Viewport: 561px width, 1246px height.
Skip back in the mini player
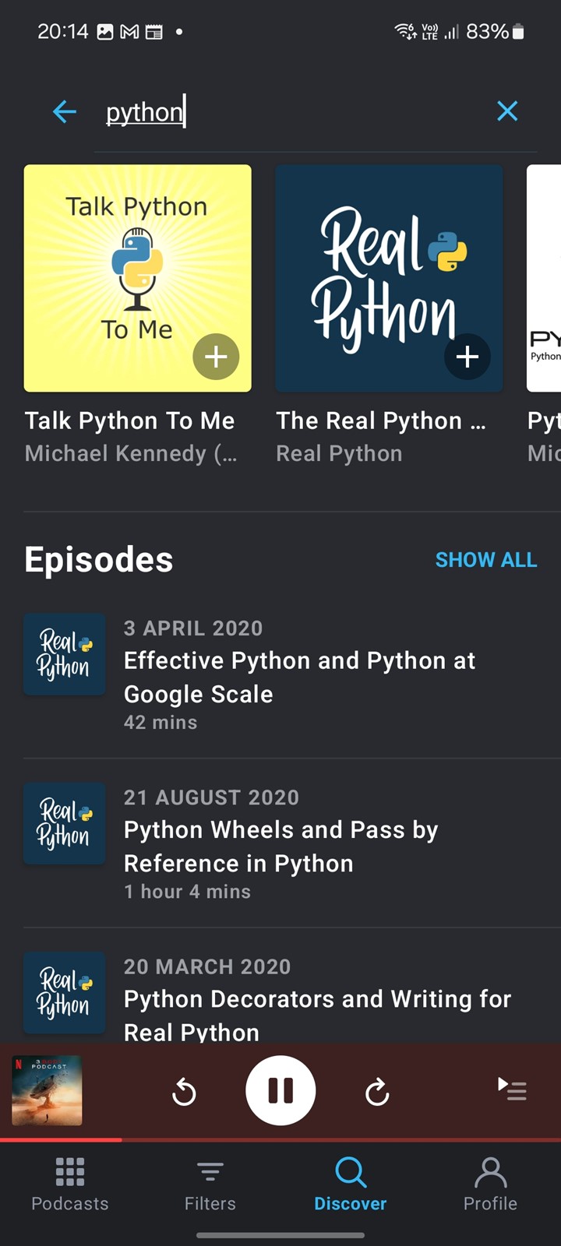[184, 1092]
